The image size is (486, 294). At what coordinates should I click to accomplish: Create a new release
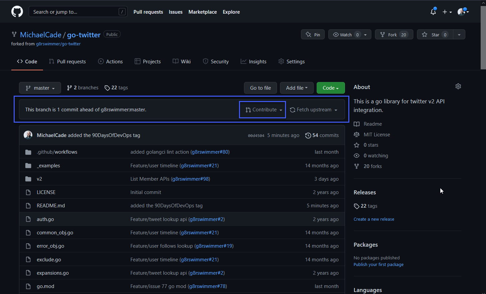point(374,219)
